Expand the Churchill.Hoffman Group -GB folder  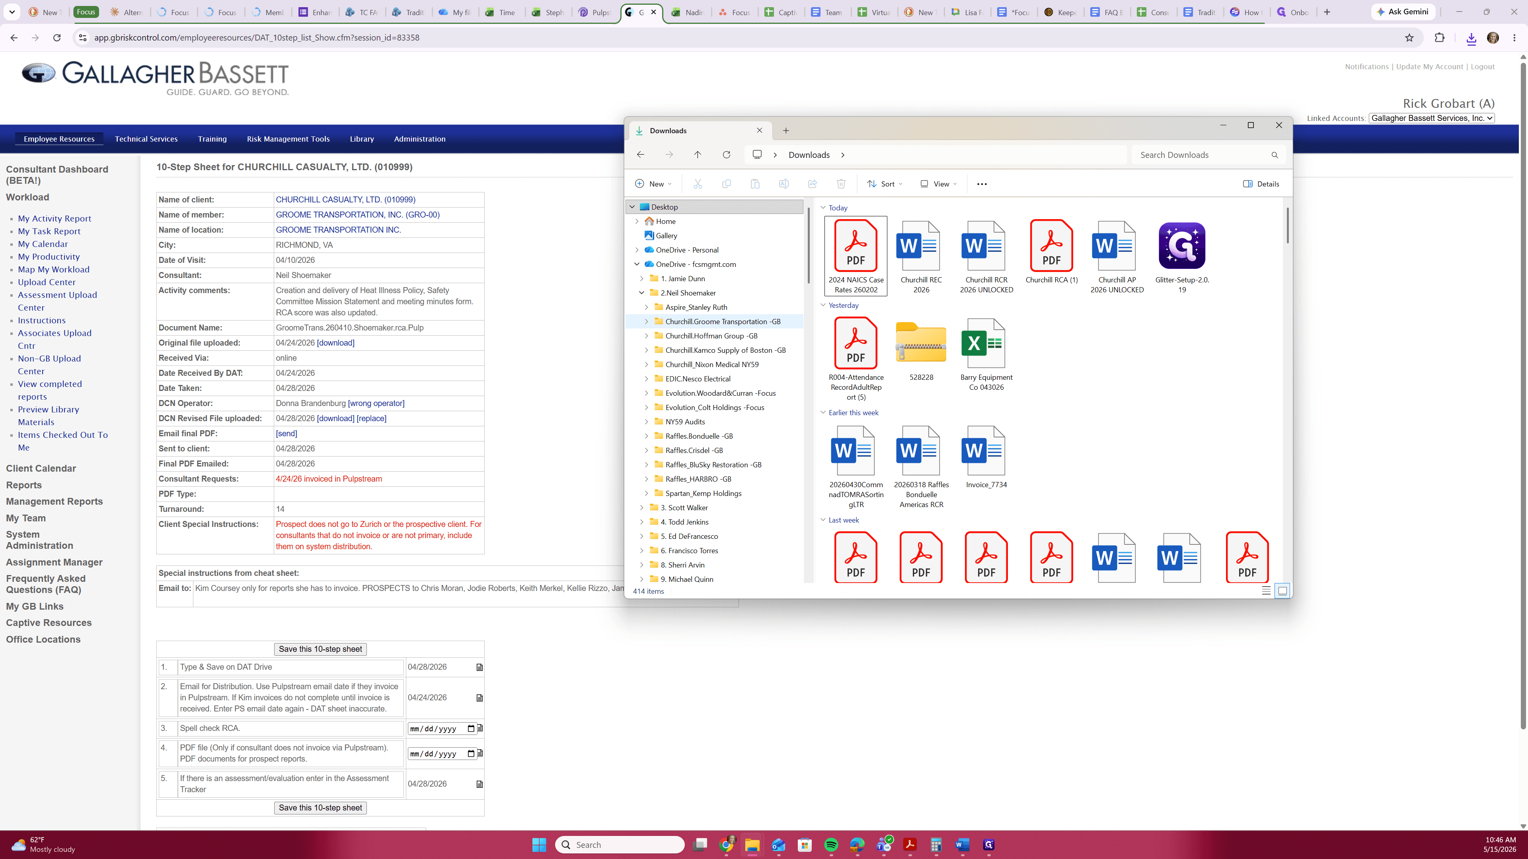click(646, 336)
